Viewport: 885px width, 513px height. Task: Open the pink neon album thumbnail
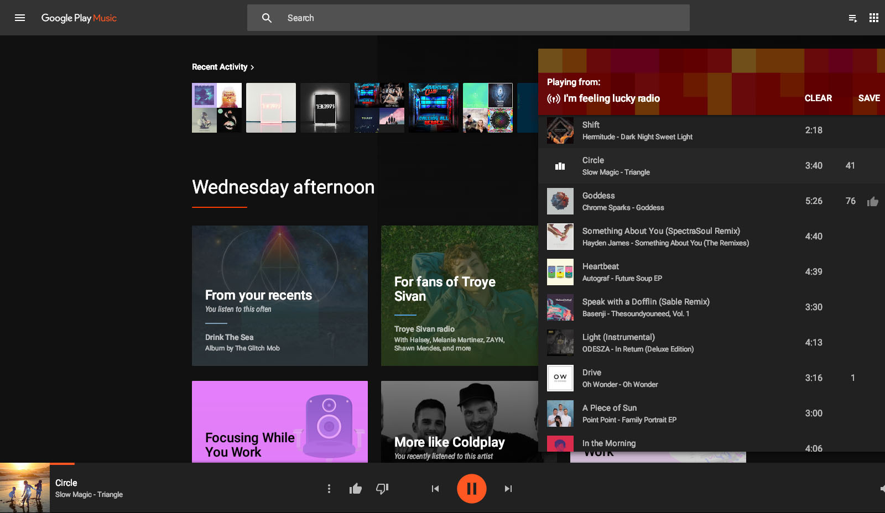[271, 108]
